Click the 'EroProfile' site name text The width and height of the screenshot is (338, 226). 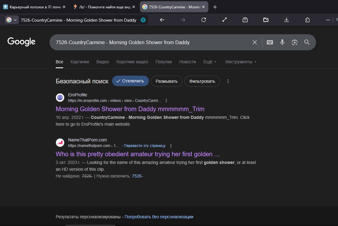(78, 95)
